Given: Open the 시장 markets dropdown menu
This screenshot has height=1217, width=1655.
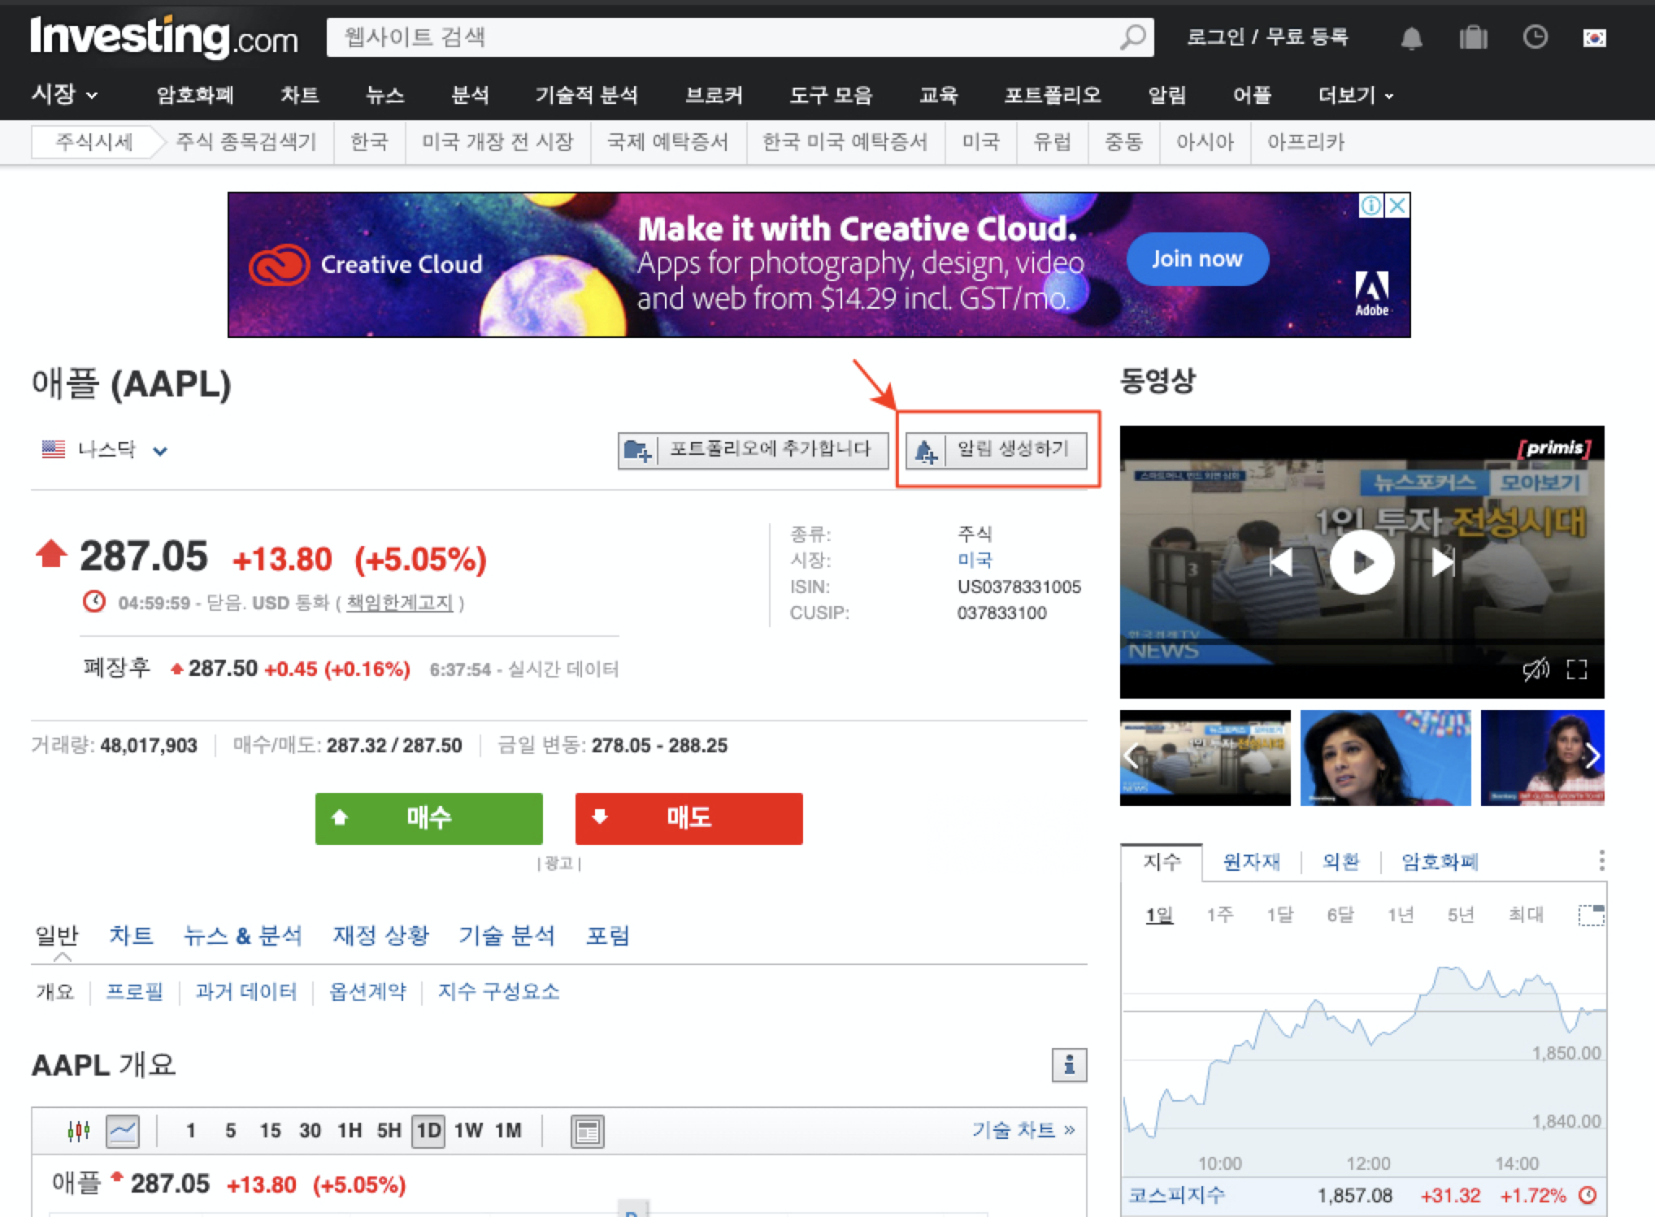Looking at the screenshot, I should click(65, 95).
